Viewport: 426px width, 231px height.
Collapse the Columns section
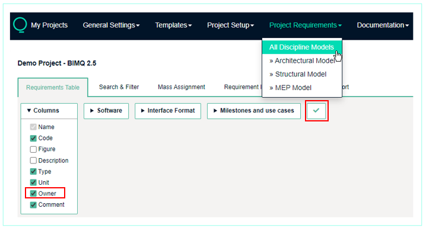[49, 111]
